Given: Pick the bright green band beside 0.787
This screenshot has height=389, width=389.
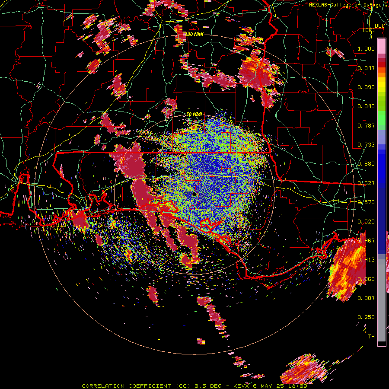Looking at the screenshot, I should [x=382, y=118].
